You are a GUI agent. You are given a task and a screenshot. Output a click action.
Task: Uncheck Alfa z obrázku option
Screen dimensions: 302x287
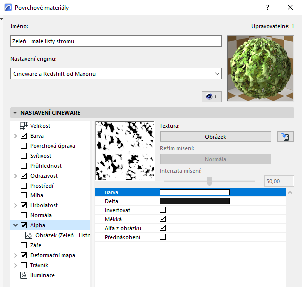tap(163, 228)
